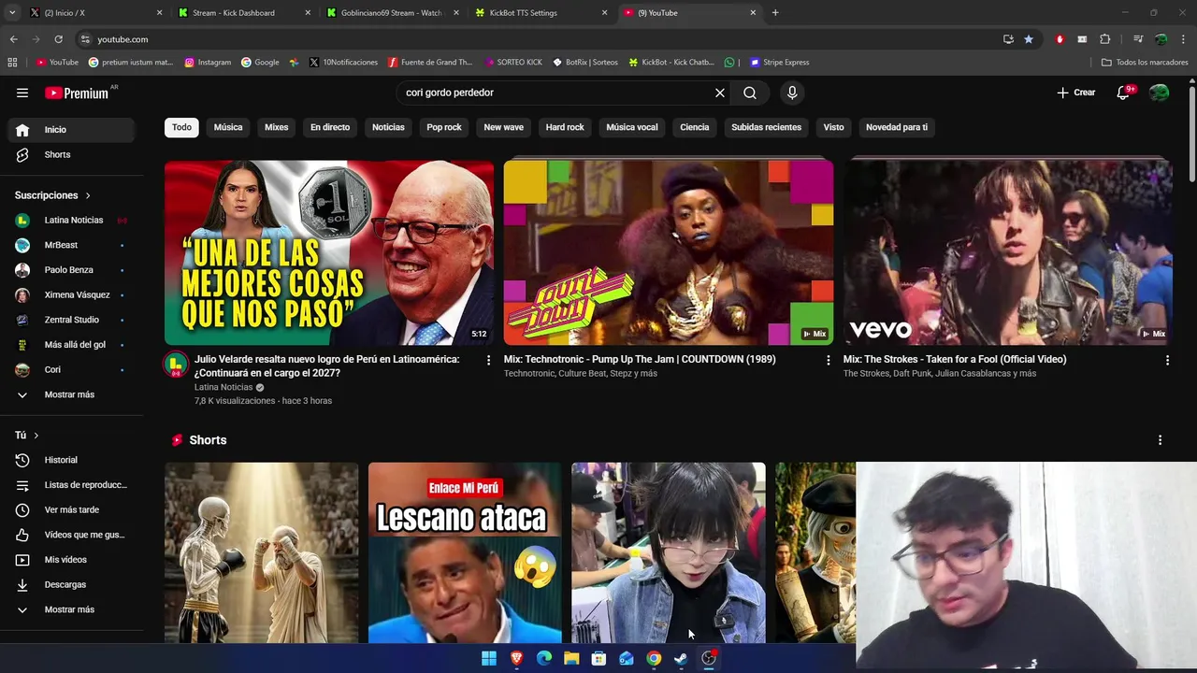Select the Novedad para ti chip
Image resolution: width=1197 pixels, height=673 pixels.
click(897, 127)
